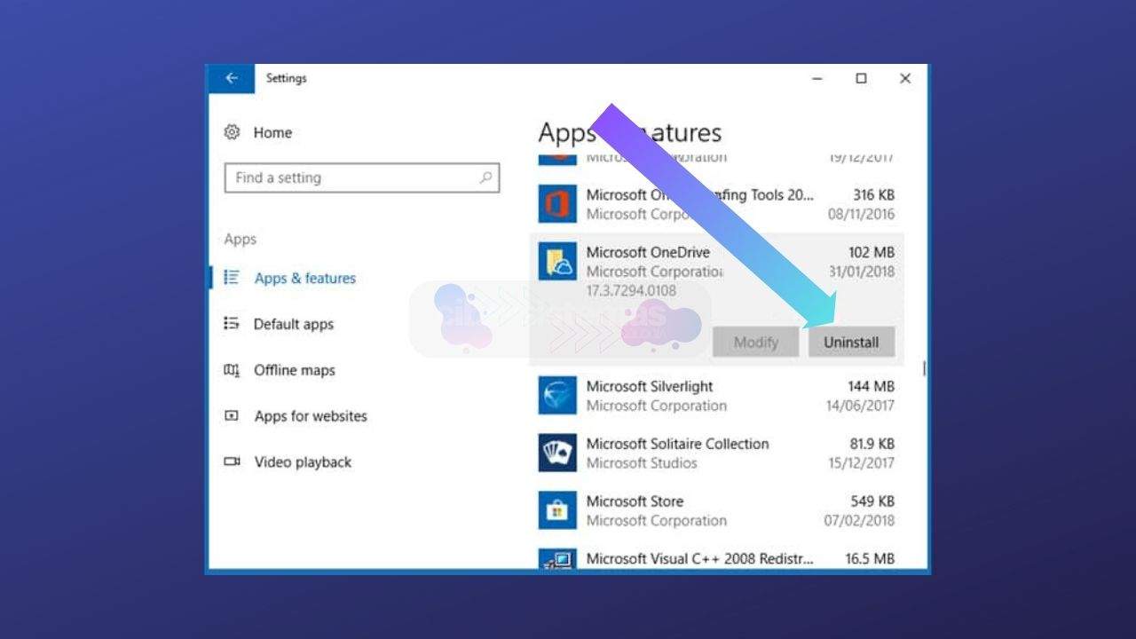Click the search magnifier icon
Screen dimensions: 1136x639
point(485,177)
